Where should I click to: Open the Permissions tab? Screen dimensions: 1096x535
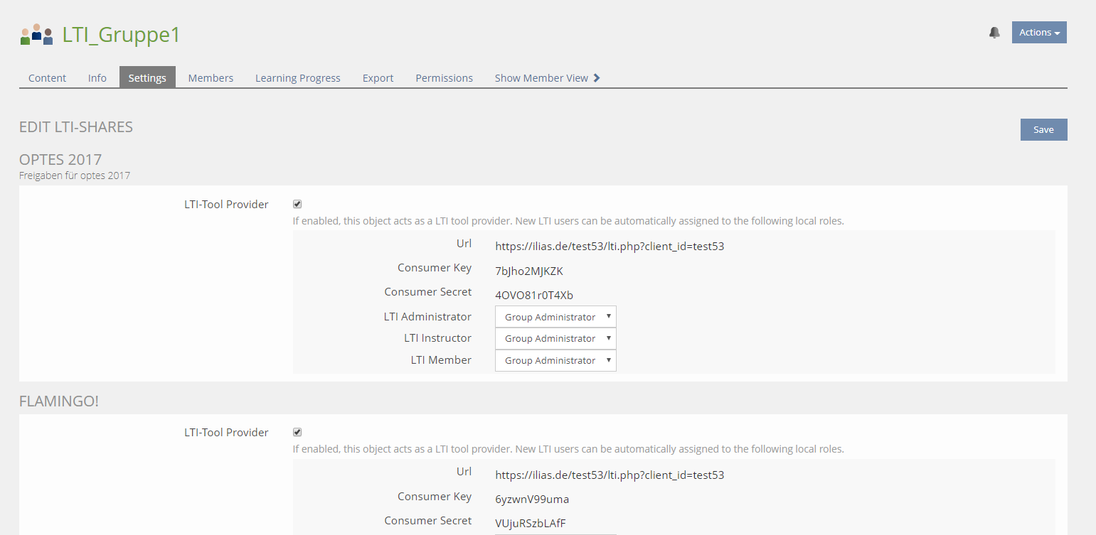click(444, 78)
